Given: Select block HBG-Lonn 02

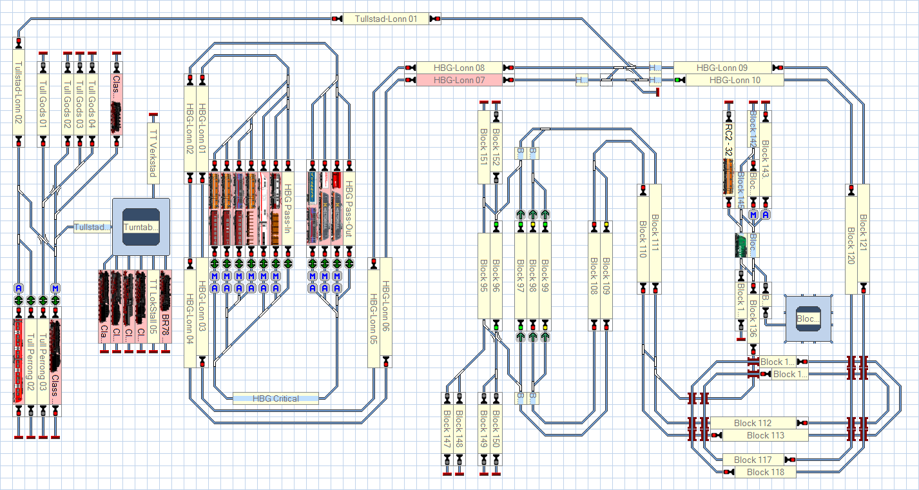Looking at the screenshot, I should (189, 129).
